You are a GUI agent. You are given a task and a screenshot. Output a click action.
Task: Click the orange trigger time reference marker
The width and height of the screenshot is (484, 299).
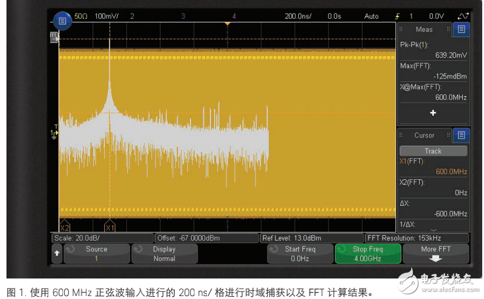[x=227, y=24]
